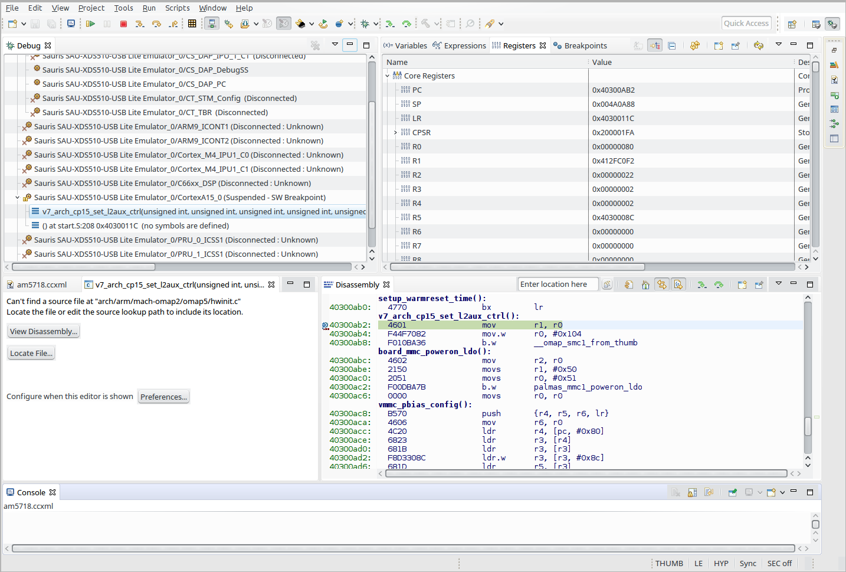Click the Enter location here field
The width and height of the screenshot is (846, 572).
pyautogui.click(x=558, y=285)
